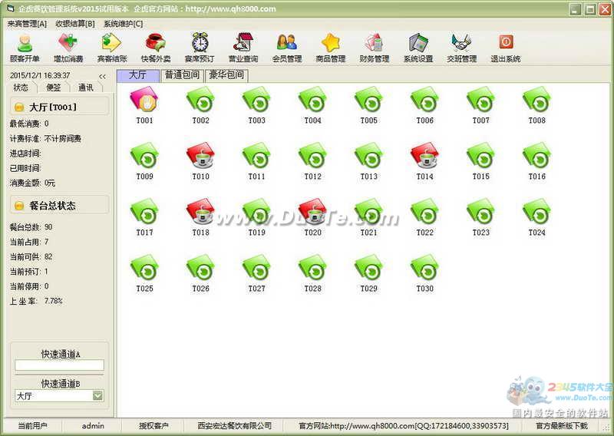Click 西安宏达餐饮有限公司 status text
Screen dimensions: 614x436
[x=234, y=425]
